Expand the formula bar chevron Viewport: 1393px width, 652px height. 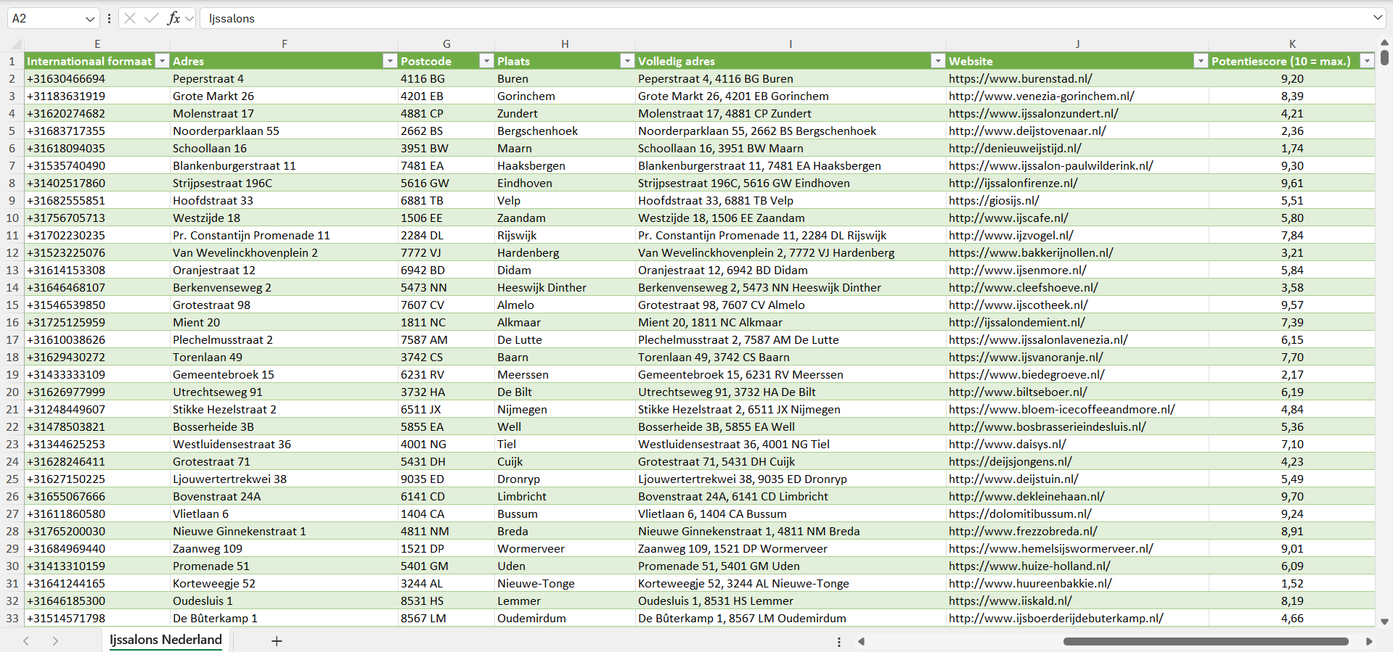coord(1377,18)
